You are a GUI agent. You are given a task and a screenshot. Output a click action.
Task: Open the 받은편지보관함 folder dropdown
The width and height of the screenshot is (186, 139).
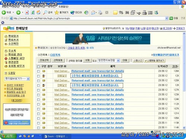click(x=118, y=60)
